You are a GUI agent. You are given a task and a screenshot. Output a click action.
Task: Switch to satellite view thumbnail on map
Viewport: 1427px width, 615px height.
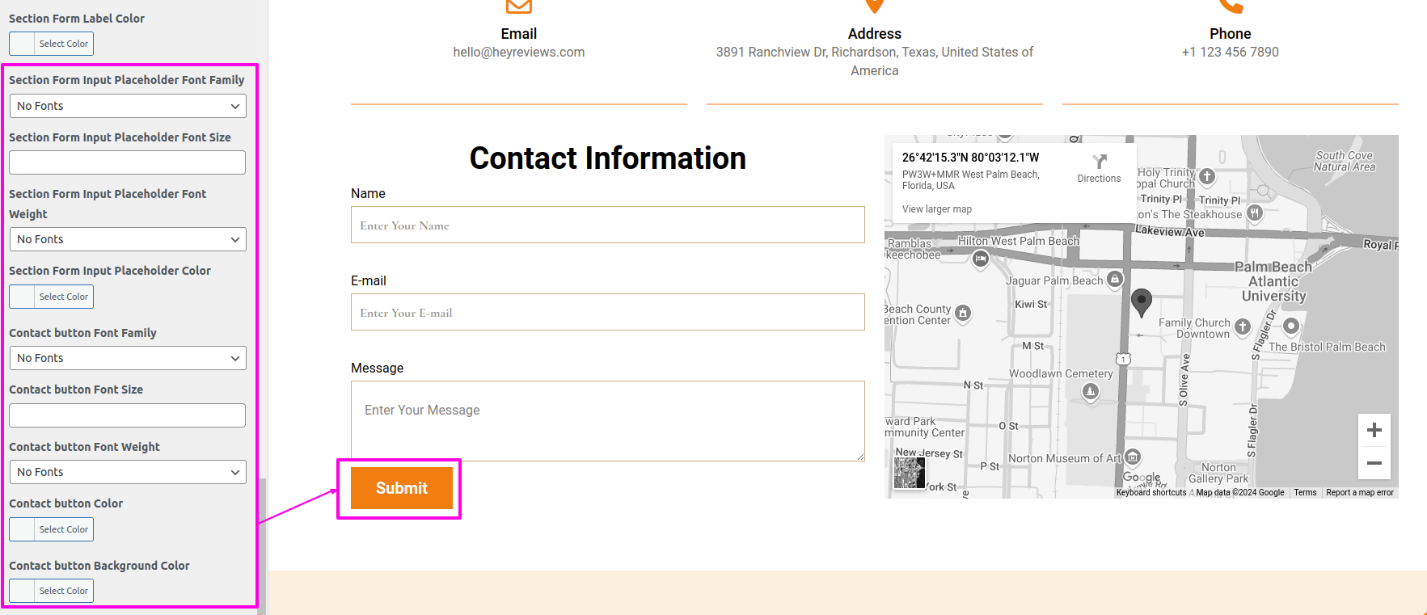[x=909, y=473]
